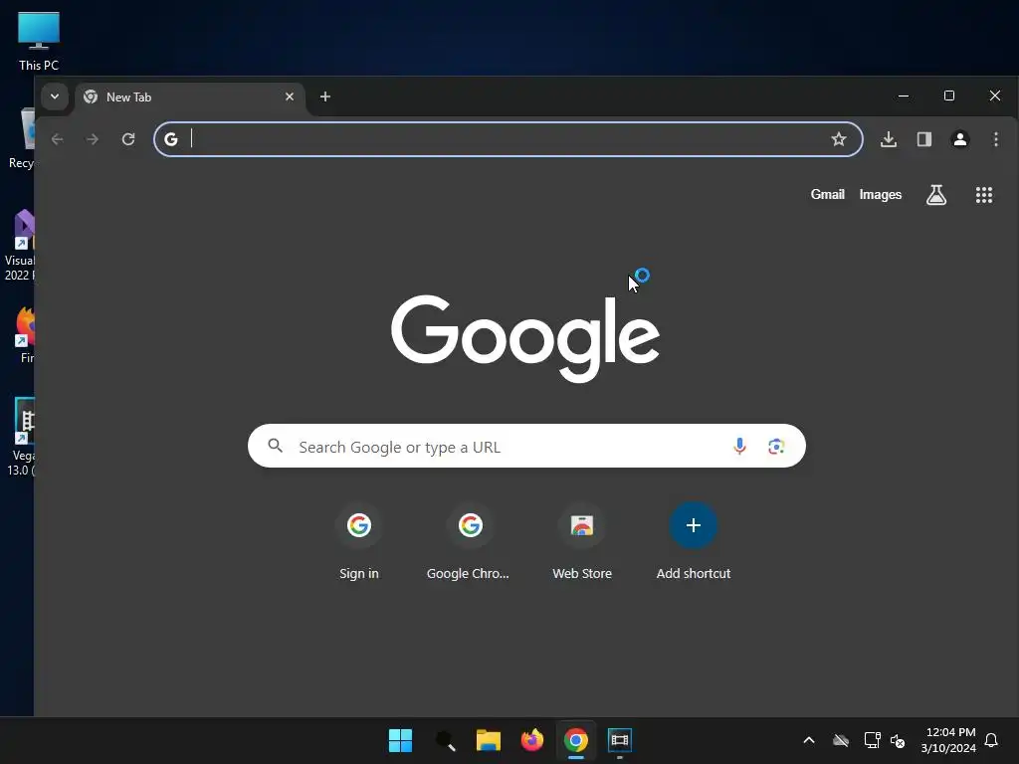This screenshot has width=1019, height=764.
Task: Close the New Tab tab
Action: click(290, 96)
